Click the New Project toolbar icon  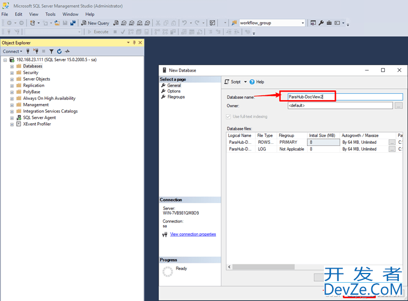point(32,23)
